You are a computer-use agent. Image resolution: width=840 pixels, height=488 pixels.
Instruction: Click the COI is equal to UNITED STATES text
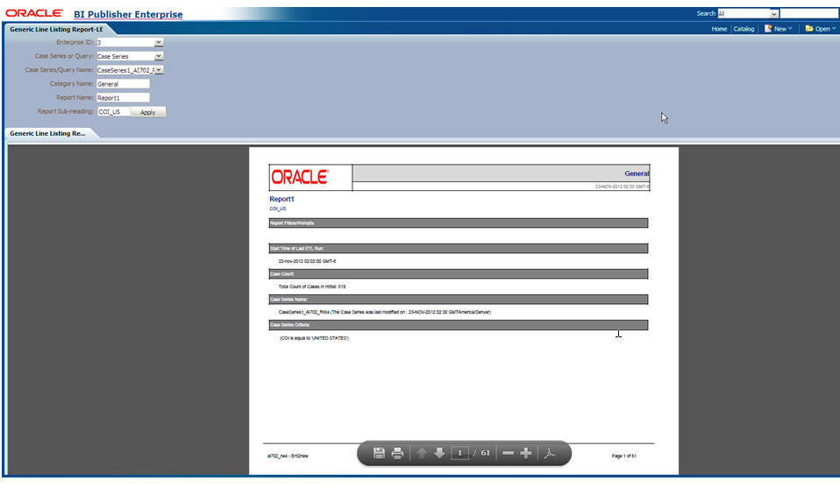pyautogui.click(x=315, y=338)
